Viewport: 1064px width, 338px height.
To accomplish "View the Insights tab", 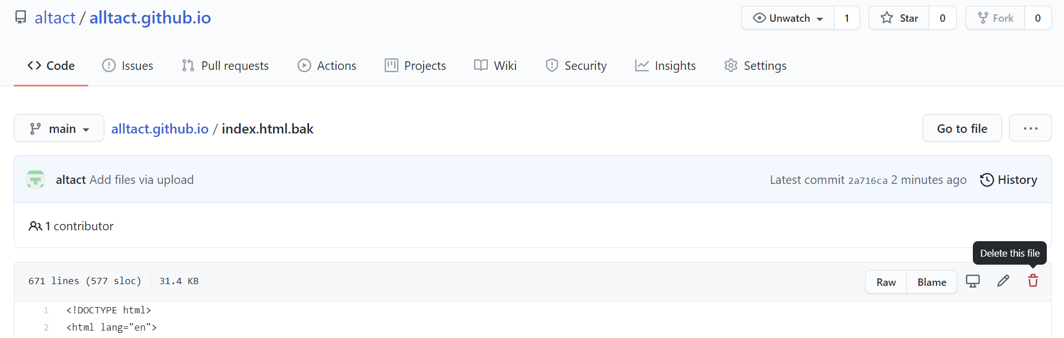I will tap(665, 65).
